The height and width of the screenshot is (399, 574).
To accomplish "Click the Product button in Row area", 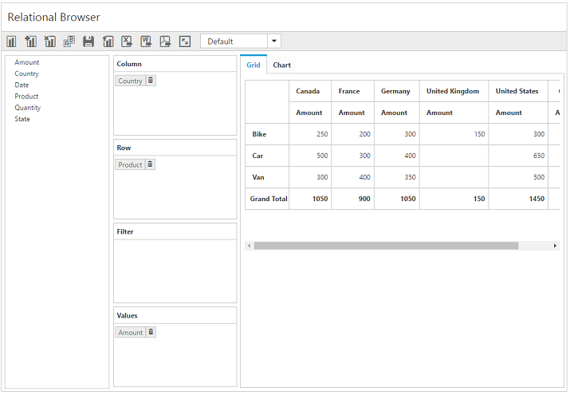I will tap(130, 164).
